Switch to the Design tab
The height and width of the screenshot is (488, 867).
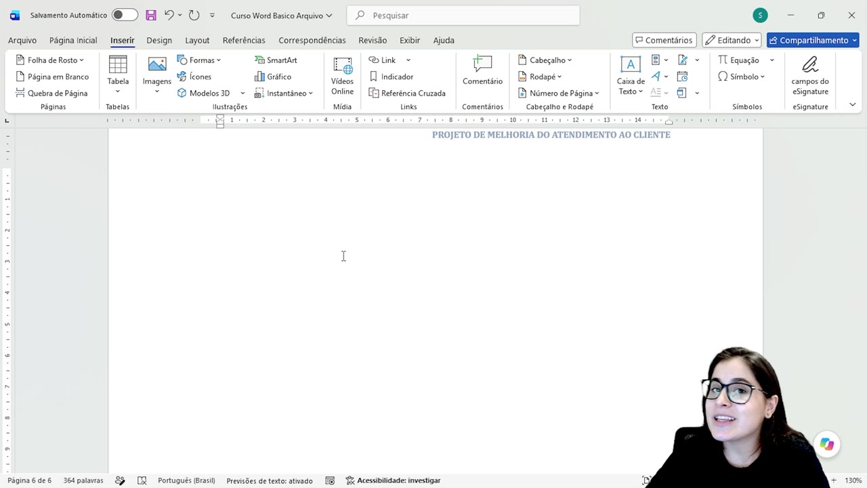click(x=159, y=40)
